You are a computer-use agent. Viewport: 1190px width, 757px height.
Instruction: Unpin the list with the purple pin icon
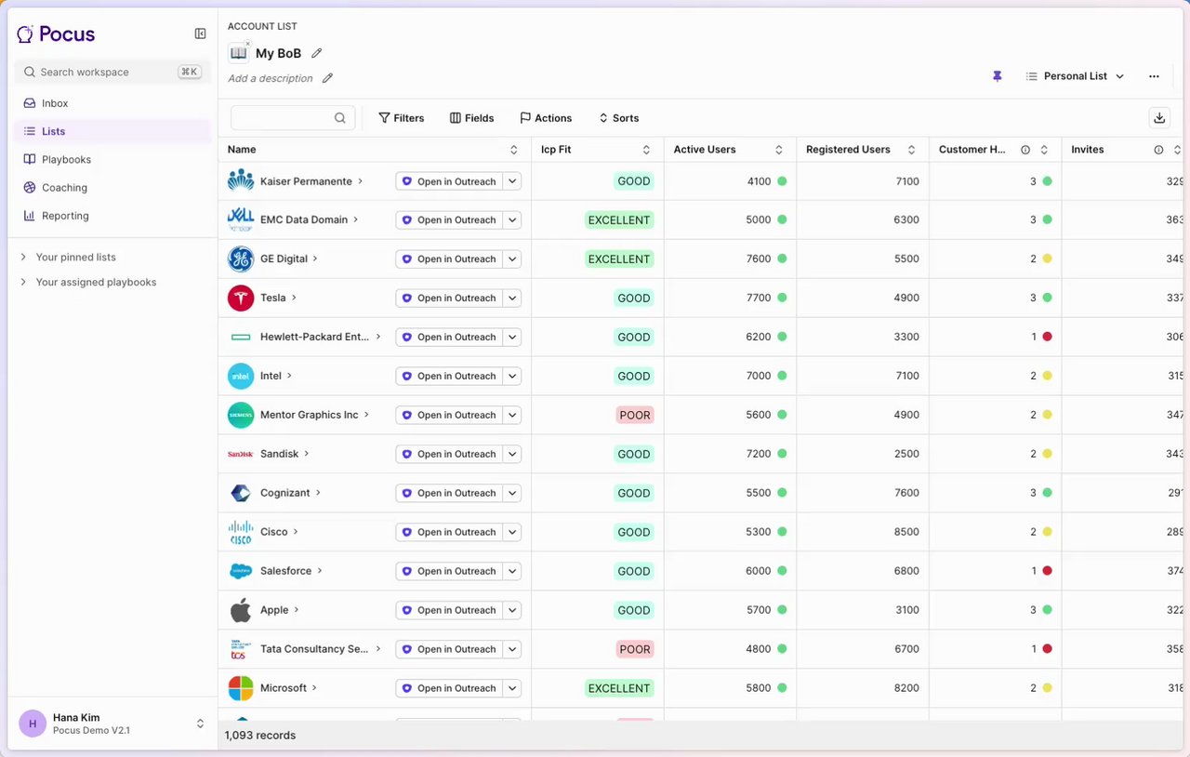tap(998, 76)
